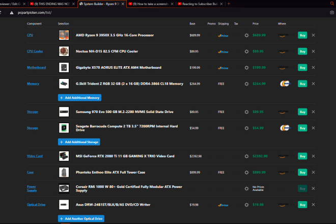Image resolution: width=336 pixels, height=224 pixels.
Task: Open the Case component link
Action: pos(30,172)
